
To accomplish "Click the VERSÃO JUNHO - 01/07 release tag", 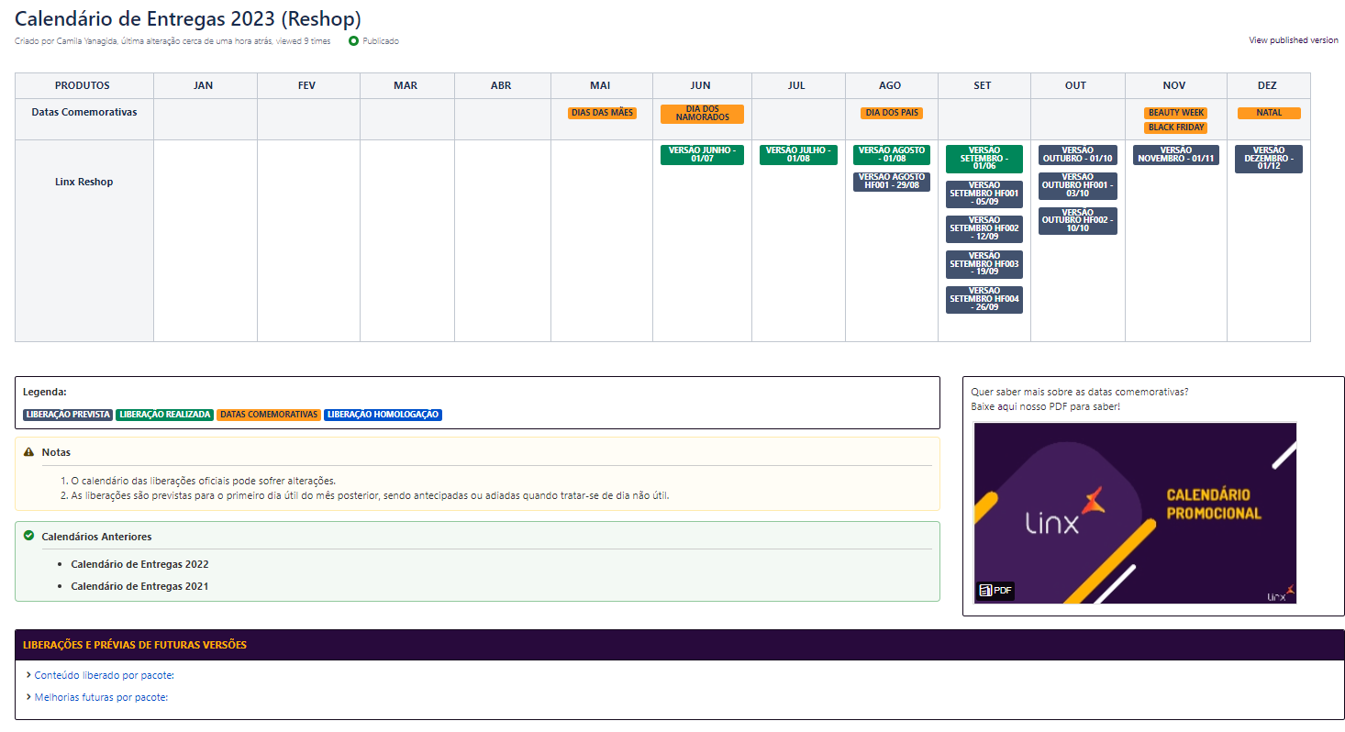I will (x=702, y=155).
